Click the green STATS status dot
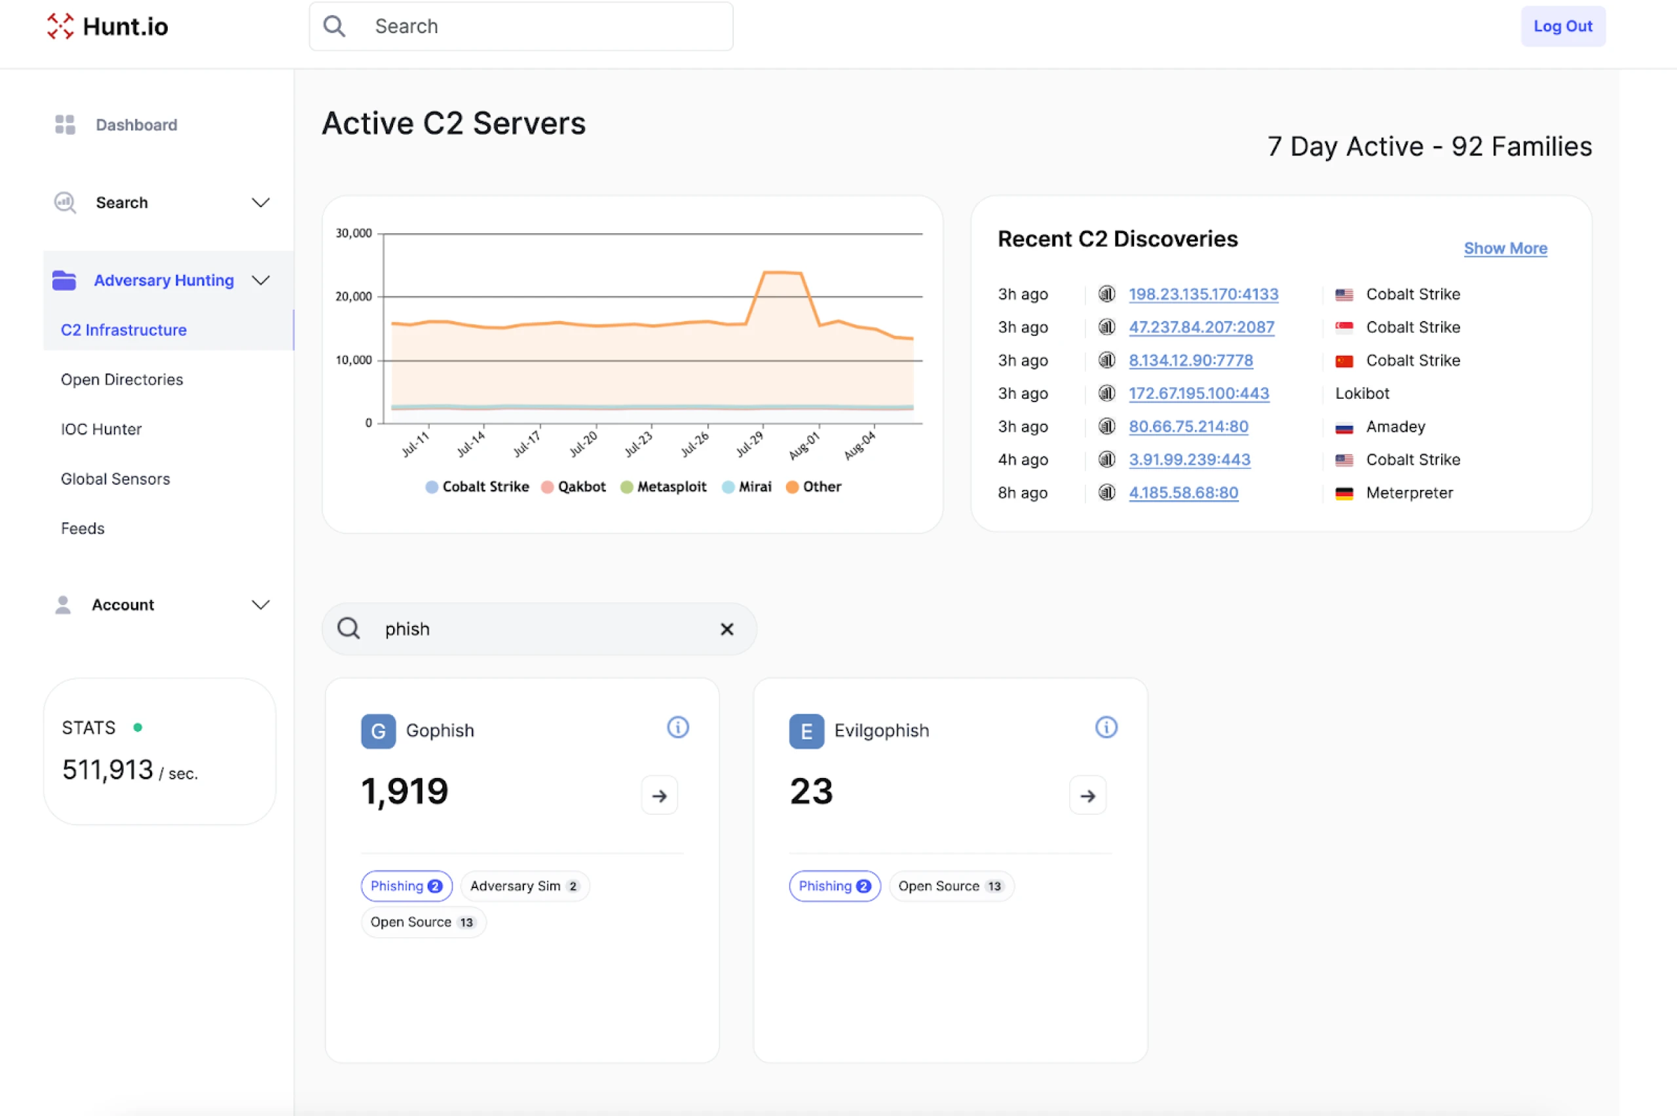The width and height of the screenshot is (1677, 1116). pyautogui.click(x=138, y=728)
